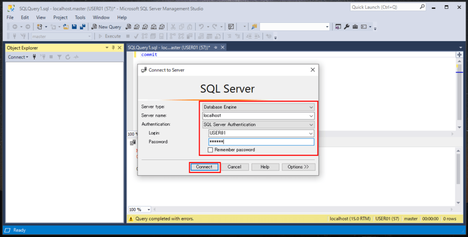This screenshot has width=468, height=237.
Task: Open the Edit menu
Action: (x=25, y=17)
